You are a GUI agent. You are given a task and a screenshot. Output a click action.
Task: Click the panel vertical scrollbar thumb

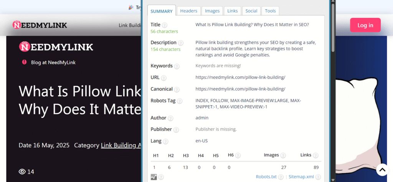pos(333,28)
